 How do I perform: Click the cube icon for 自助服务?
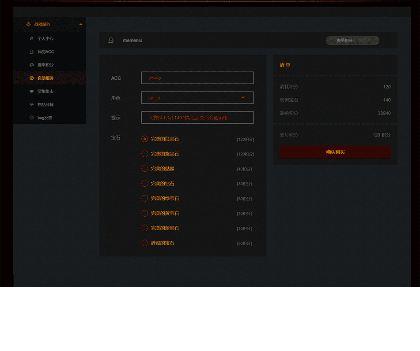(x=31, y=78)
